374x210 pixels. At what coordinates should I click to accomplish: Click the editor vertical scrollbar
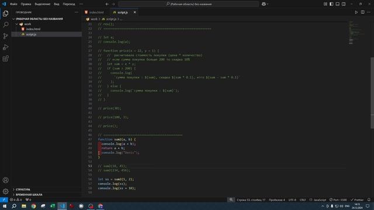(x=372, y=93)
